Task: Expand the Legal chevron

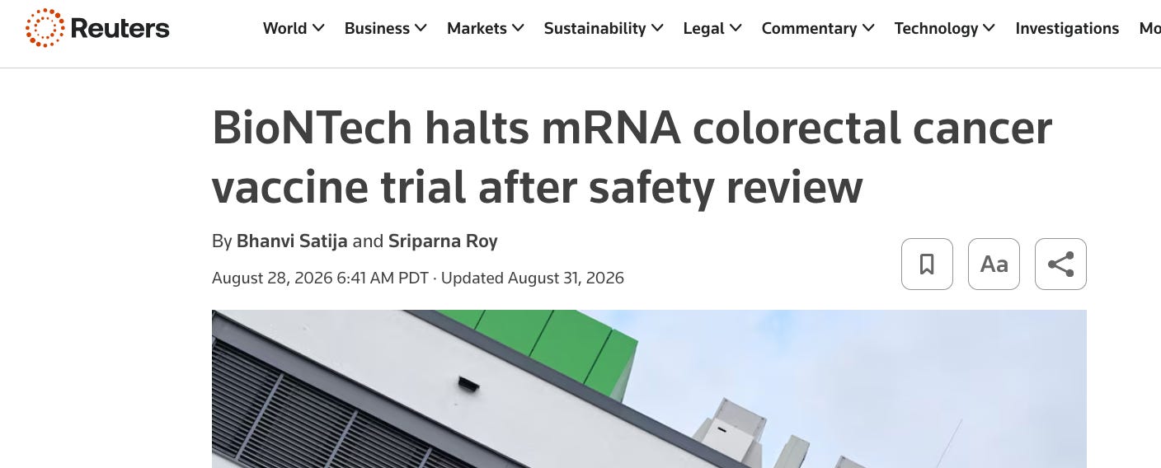Action: click(736, 28)
